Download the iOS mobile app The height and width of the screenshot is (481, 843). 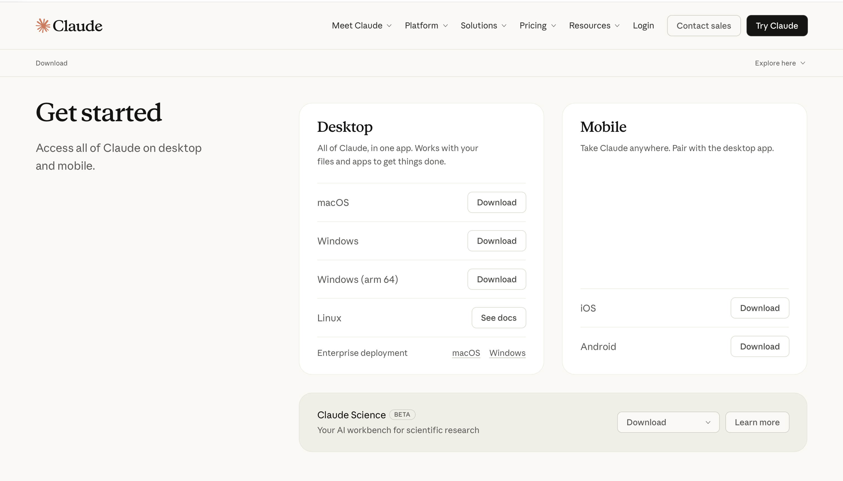(759, 308)
